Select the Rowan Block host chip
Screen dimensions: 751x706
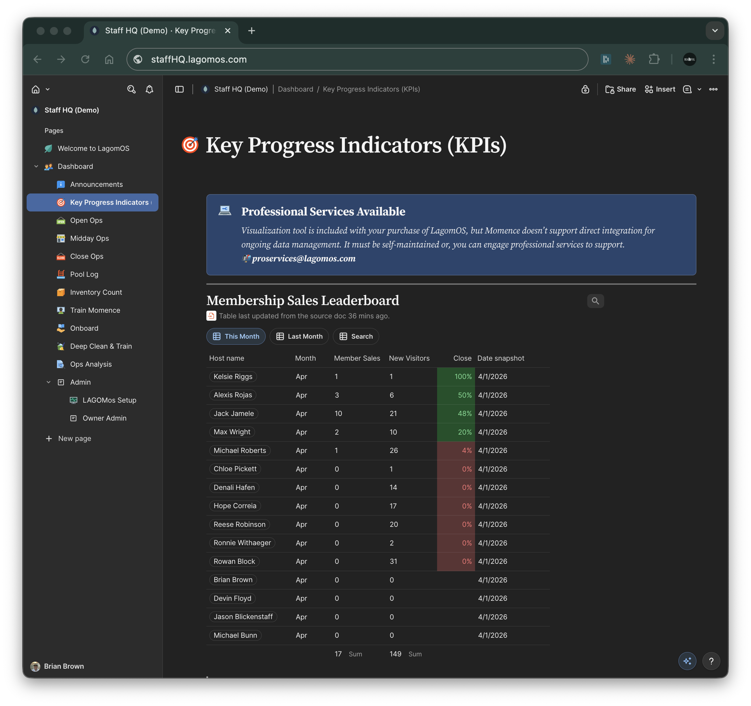coord(234,561)
